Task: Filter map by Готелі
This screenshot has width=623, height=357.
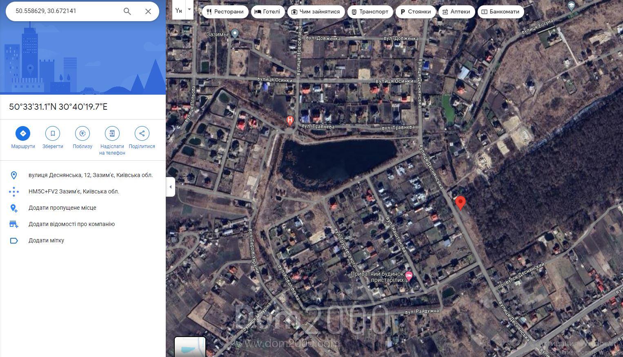Action: 267,12
